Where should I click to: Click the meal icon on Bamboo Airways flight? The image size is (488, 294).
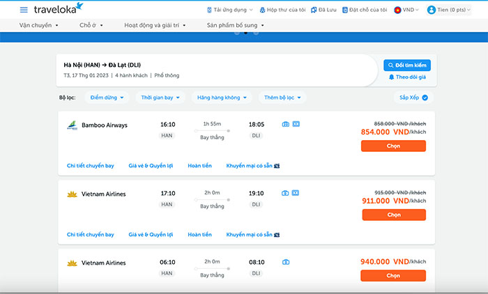pyautogui.click(x=296, y=124)
